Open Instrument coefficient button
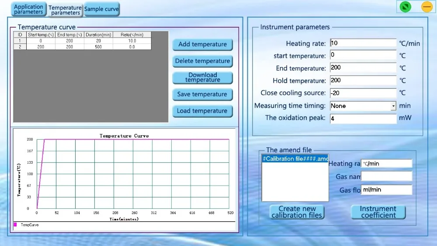 (x=378, y=212)
